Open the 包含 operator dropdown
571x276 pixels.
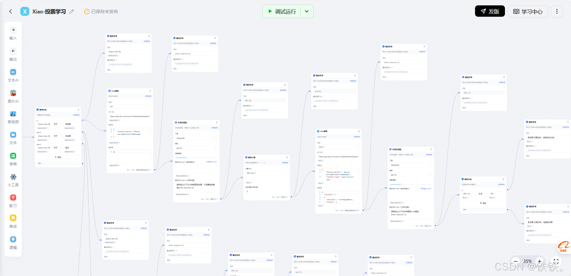pyautogui.click(x=483, y=194)
